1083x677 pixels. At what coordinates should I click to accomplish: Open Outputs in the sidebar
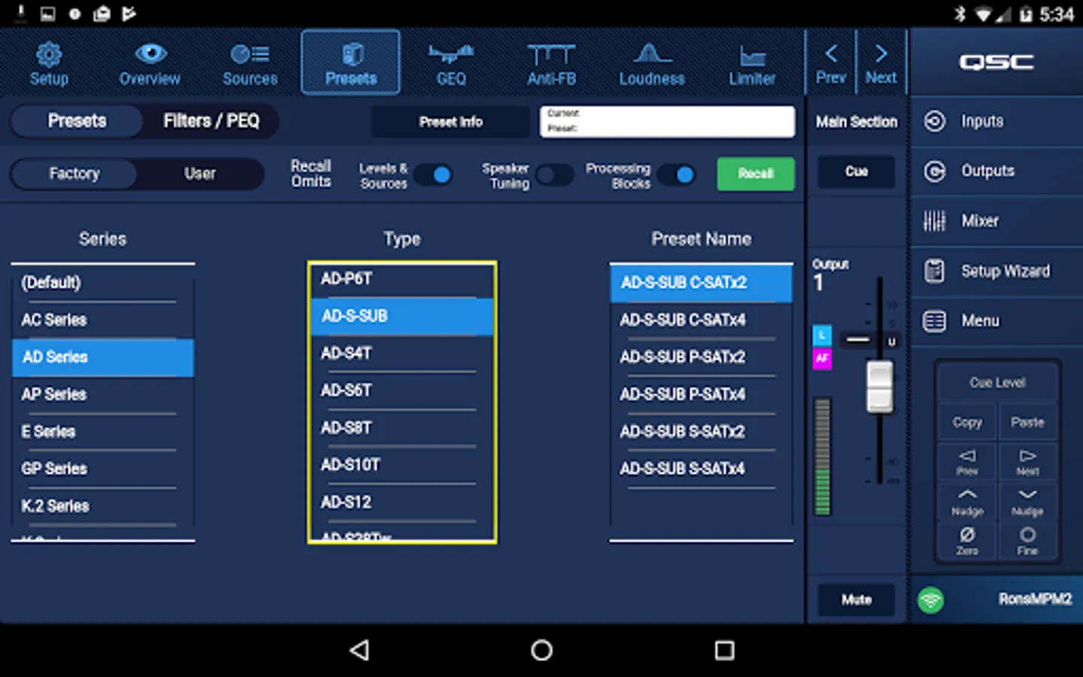click(x=996, y=172)
